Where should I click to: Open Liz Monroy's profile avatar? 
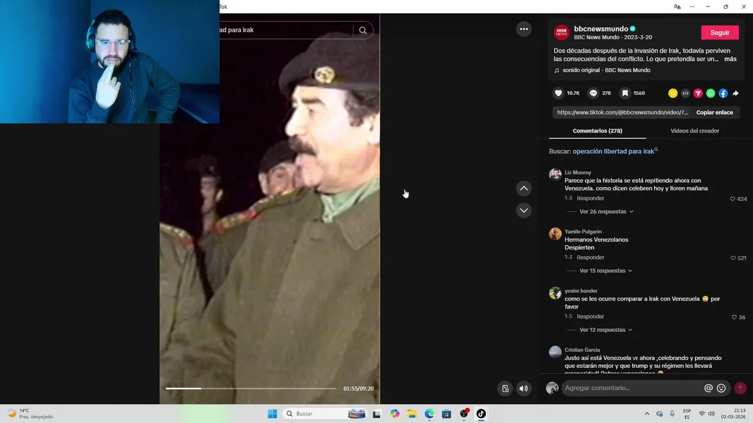pos(555,174)
